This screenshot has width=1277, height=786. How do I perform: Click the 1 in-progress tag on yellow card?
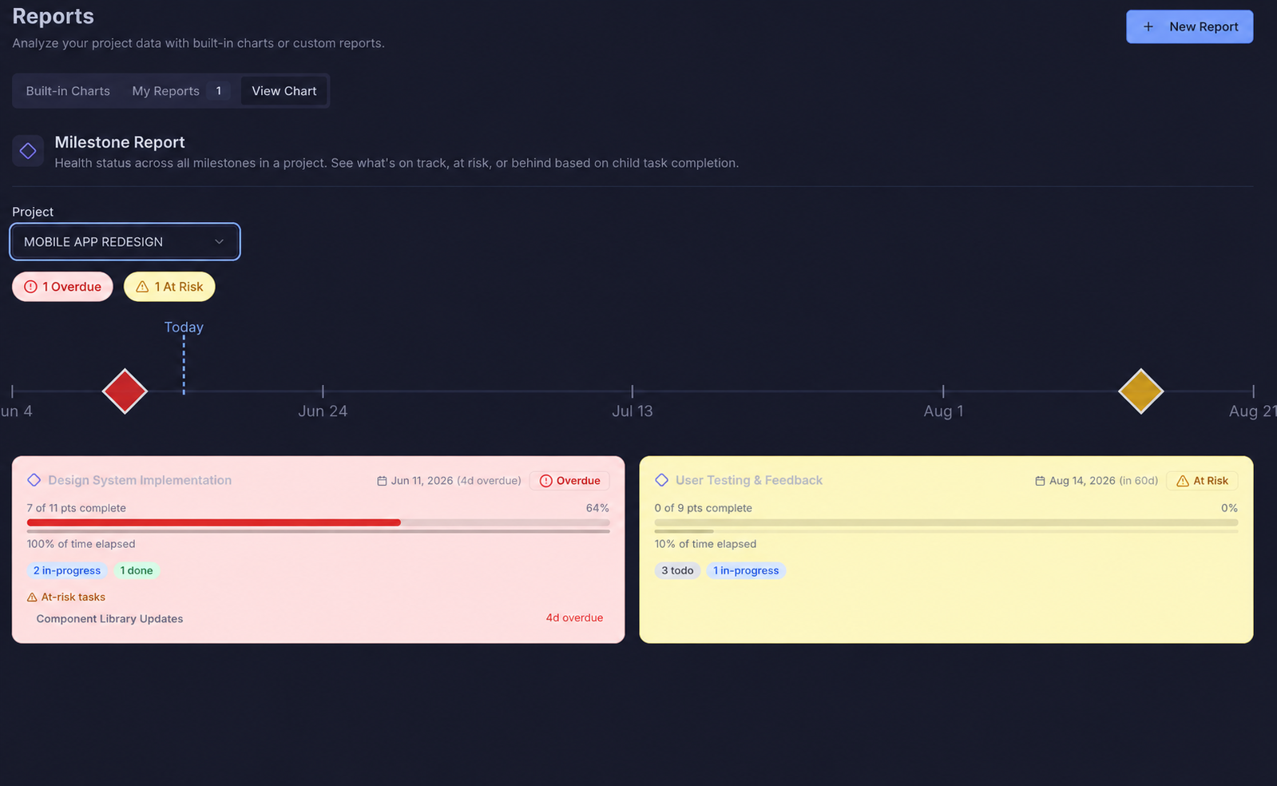click(x=746, y=570)
